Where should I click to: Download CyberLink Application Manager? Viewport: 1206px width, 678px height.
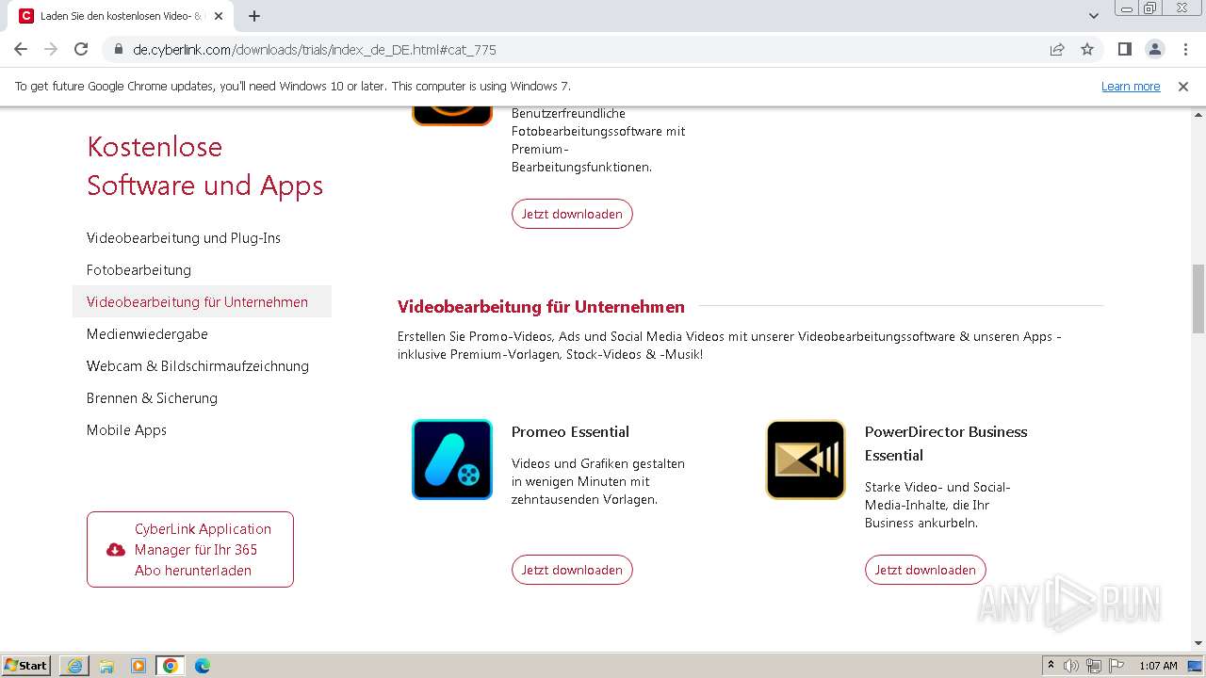pyautogui.click(x=190, y=550)
